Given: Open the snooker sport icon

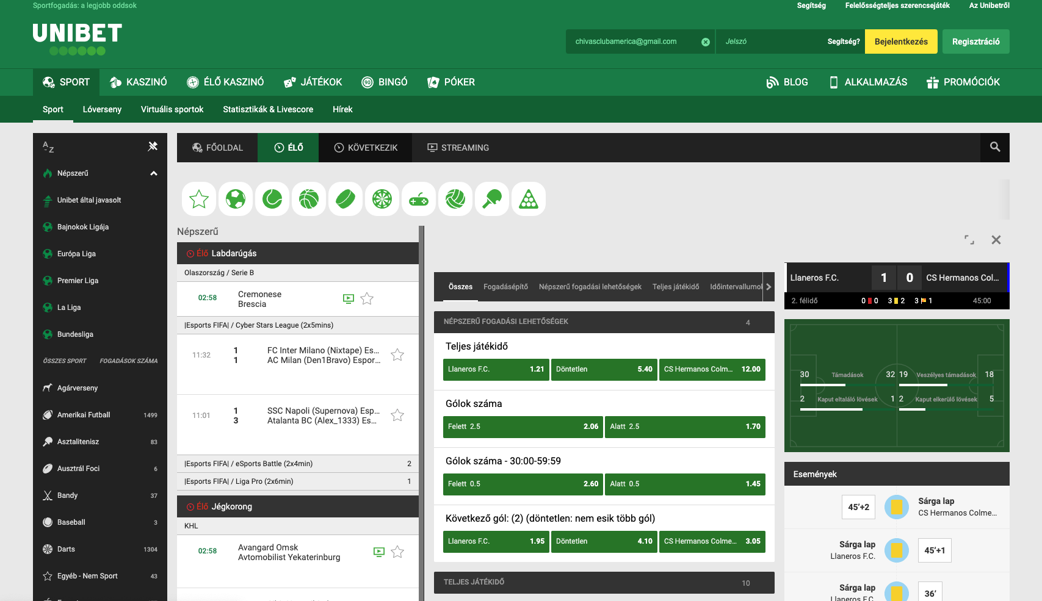Looking at the screenshot, I should tap(529, 199).
